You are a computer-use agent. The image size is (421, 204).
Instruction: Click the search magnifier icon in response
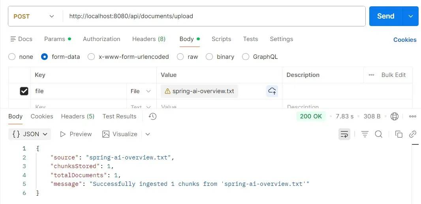point(378,134)
